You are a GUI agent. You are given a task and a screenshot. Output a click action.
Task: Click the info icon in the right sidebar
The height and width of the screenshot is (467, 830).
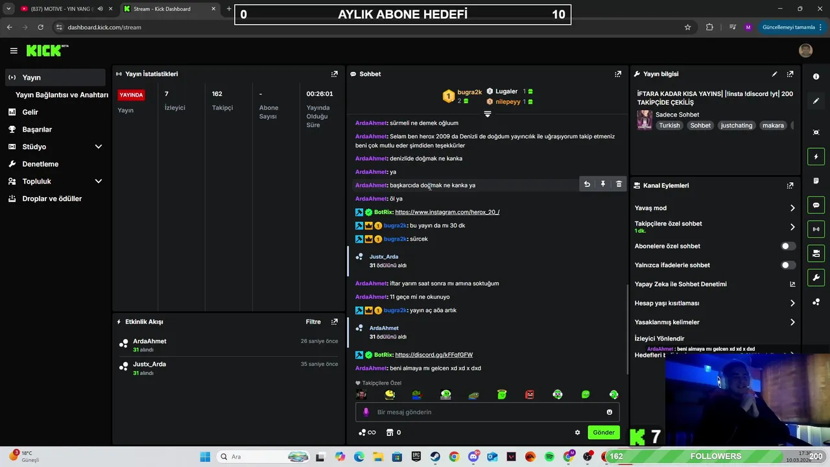[816, 77]
